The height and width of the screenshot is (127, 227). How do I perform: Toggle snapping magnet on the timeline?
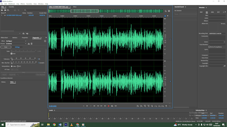click(x=165, y=16)
